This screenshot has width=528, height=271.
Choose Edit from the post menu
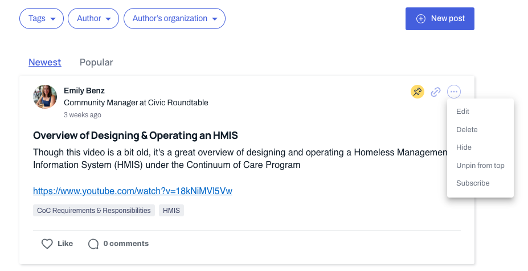point(462,112)
